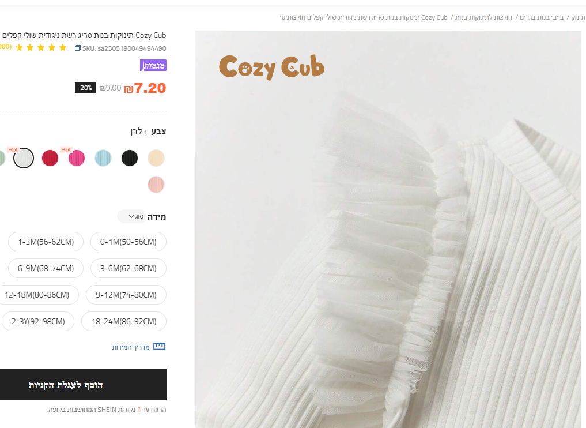Copy the SKU with the copy icon
Screen dimensions: 586x428
click(x=78, y=48)
